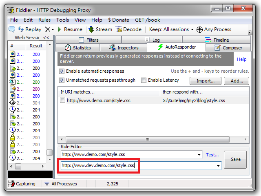
Task: Click the 'If URI matches...' column header
Action: tap(109, 92)
